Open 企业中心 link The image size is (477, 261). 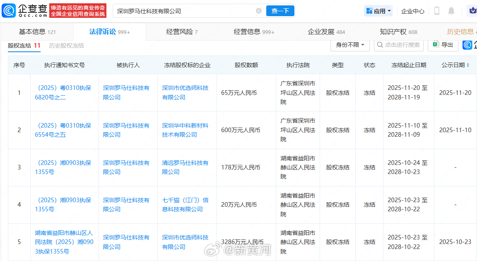(412, 11)
